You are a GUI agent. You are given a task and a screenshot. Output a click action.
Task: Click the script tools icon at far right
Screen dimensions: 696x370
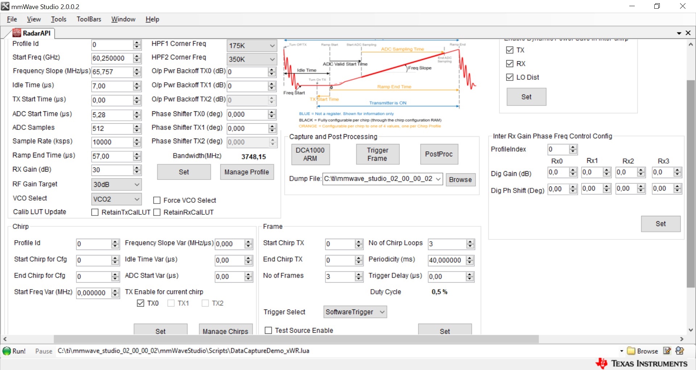(680, 351)
